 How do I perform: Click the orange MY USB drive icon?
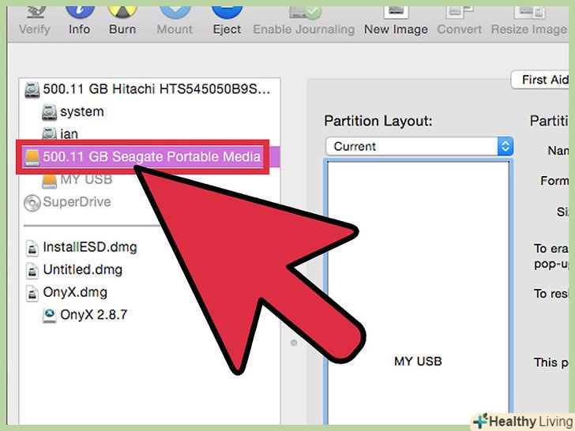(49, 181)
